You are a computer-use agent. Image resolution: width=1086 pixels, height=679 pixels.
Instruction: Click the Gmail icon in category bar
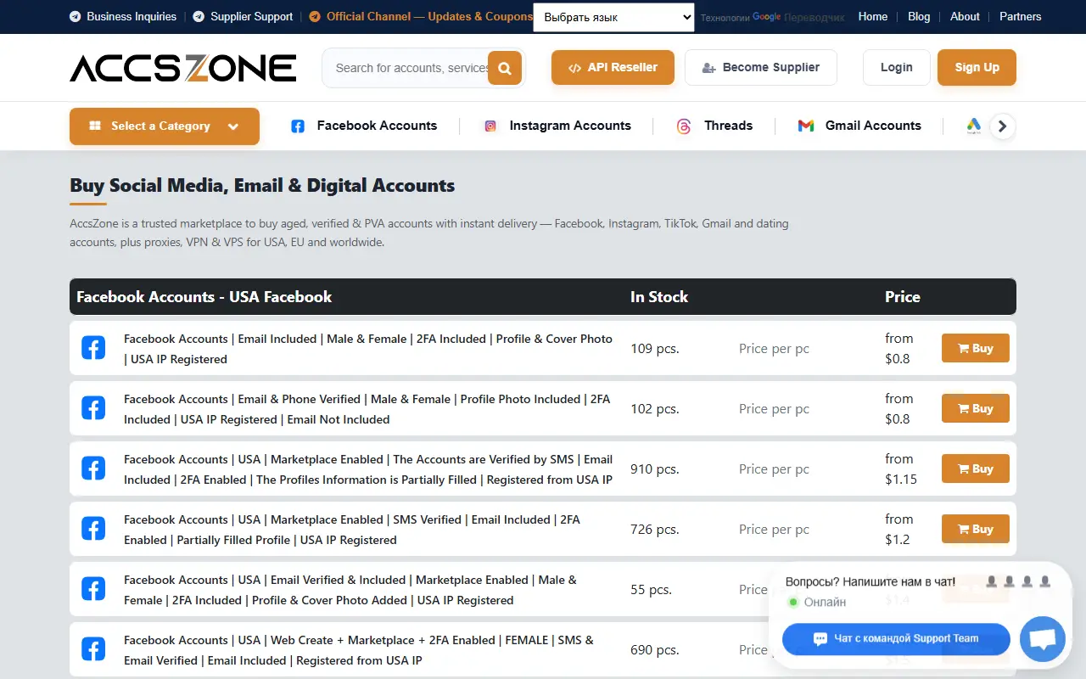806,126
